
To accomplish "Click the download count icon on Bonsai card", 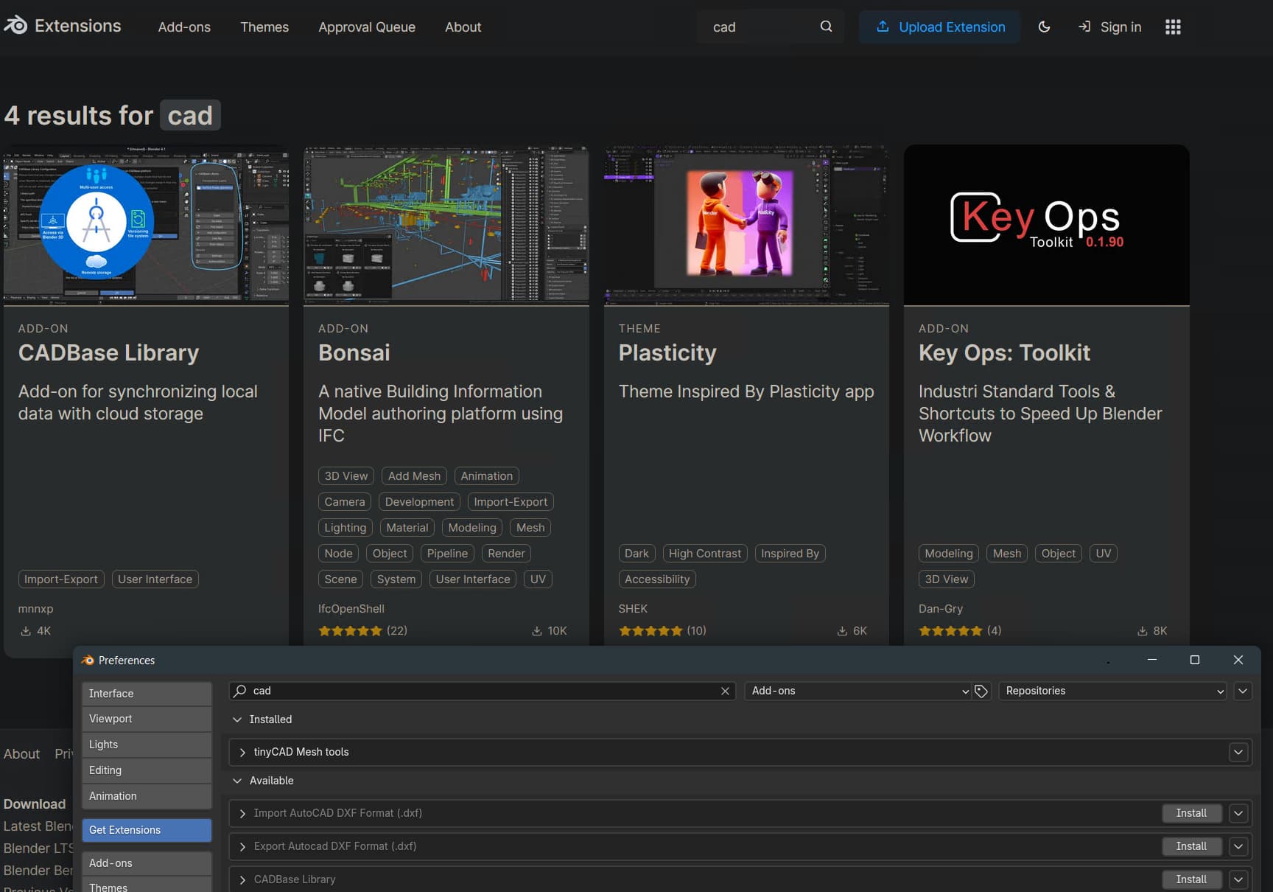I will click(x=537, y=631).
